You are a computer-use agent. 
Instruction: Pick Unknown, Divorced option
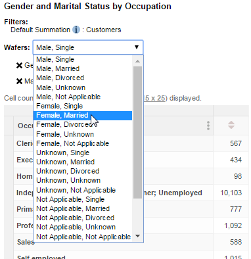tap(83, 171)
